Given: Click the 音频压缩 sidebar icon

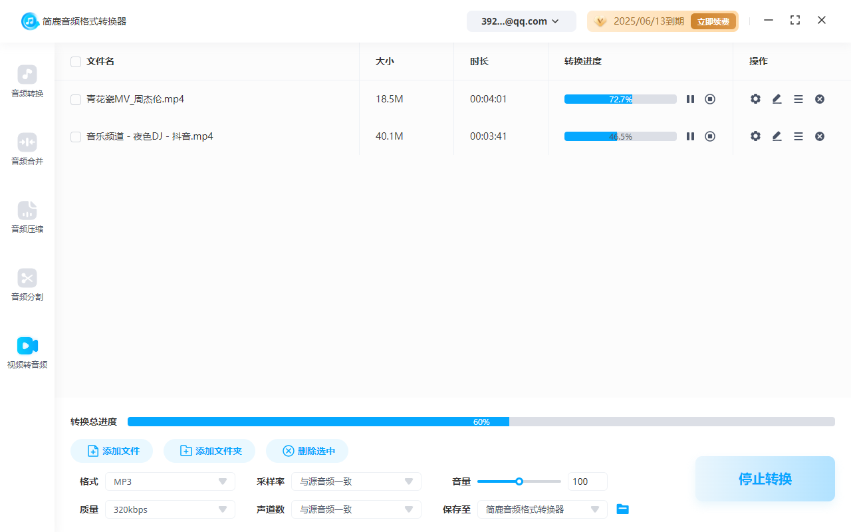Looking at the screenshot, I should click(x=27, y=211).
